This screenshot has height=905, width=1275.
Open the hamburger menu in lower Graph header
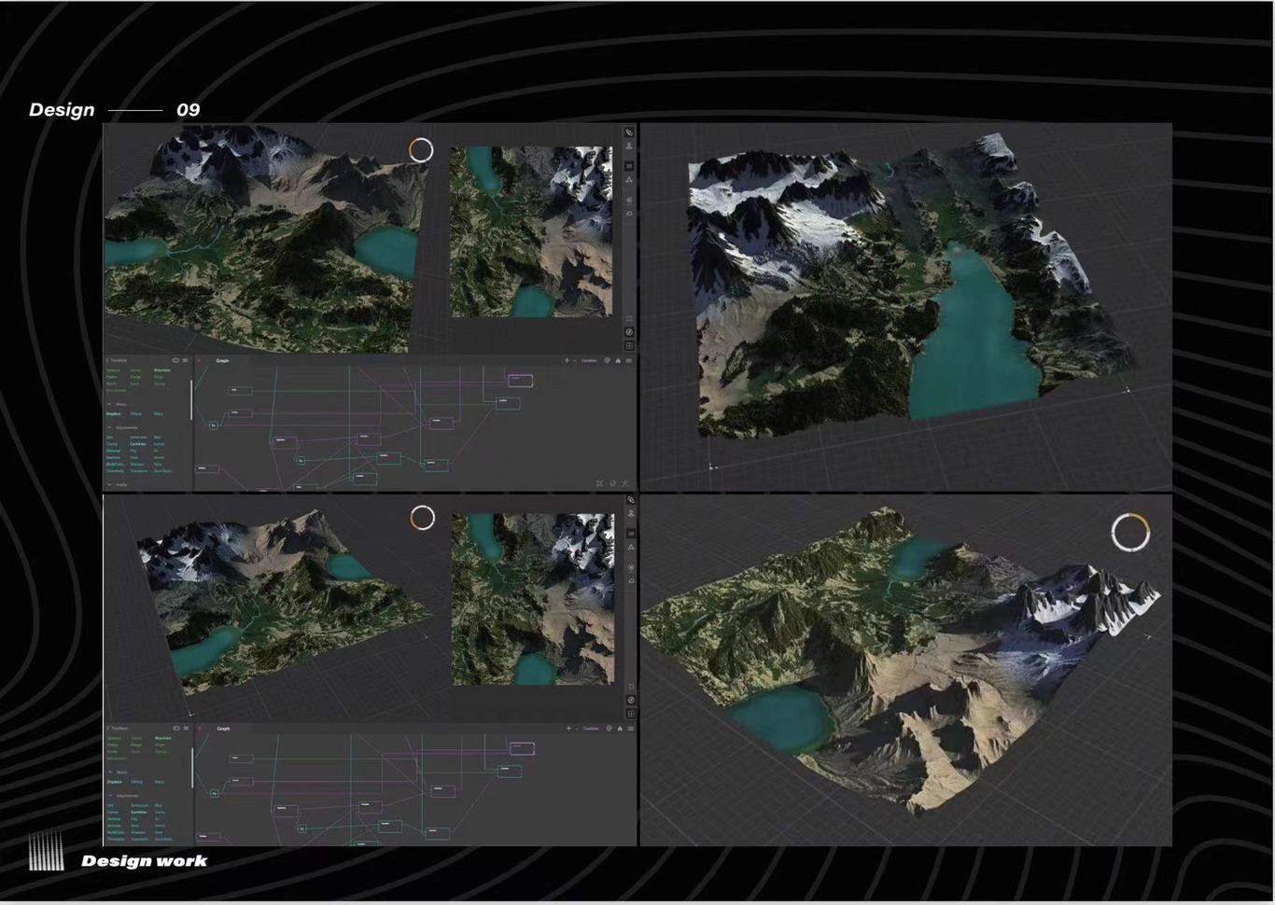[630, 728]
